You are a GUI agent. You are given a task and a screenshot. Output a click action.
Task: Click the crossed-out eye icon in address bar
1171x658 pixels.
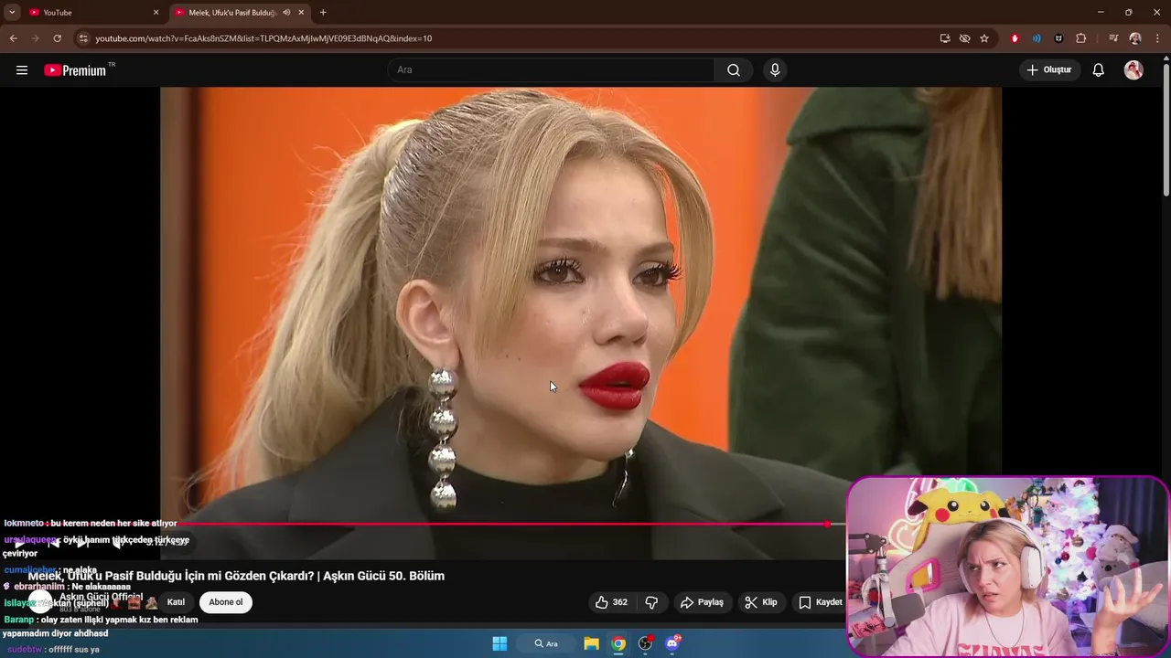tap(964, 38)
